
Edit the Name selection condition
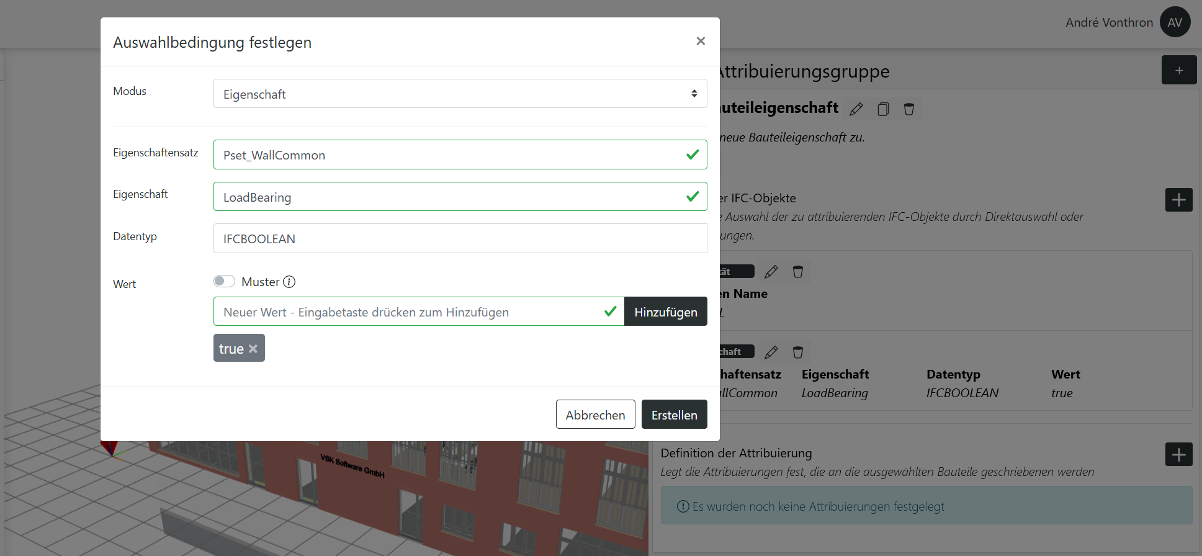[x=771, y=272]
